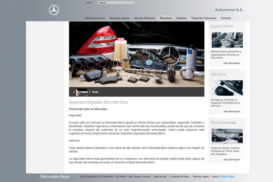Screen dimensions: 273x182
Task: Click Mercedes-Benz wordmark in footer
Action: [55, 177]
